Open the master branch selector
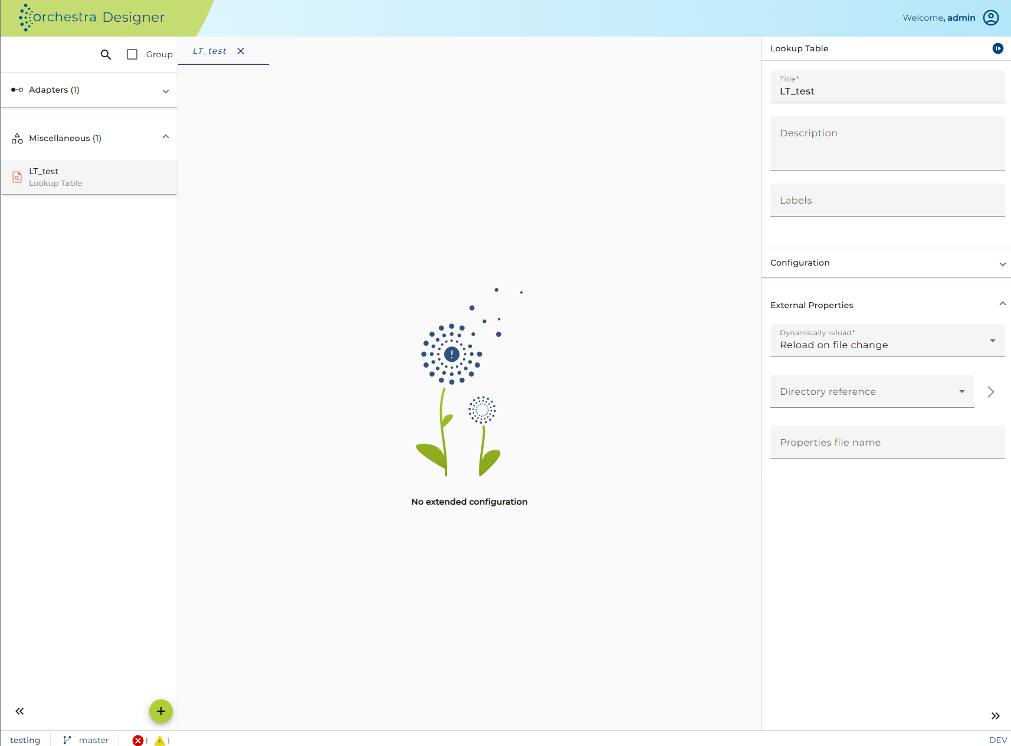The height and width of the screenshot is (746, 1011). coord(86,740)
